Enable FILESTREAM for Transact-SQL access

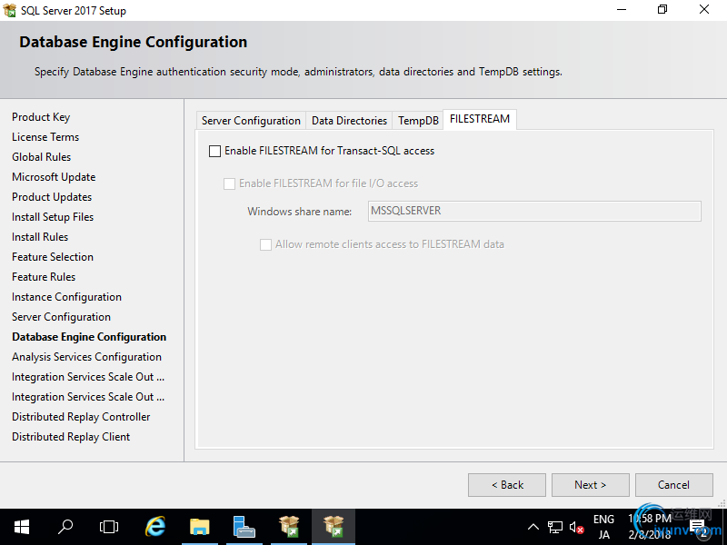tap(214, 151)
